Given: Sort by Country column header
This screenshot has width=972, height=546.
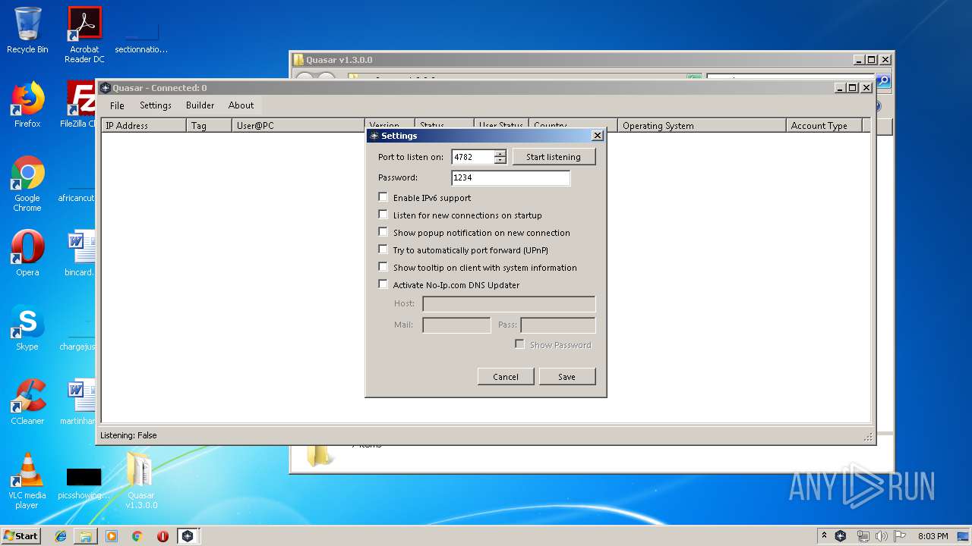Looking at the screenshot, I should pos(574,126).
